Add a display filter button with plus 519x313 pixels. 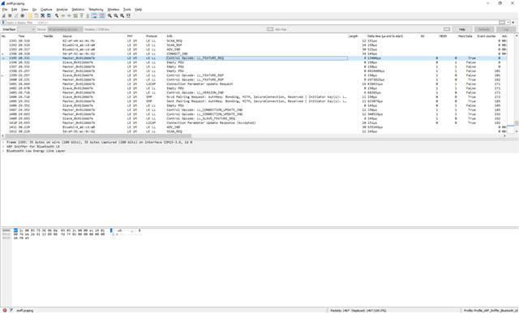tap(513, 23)
